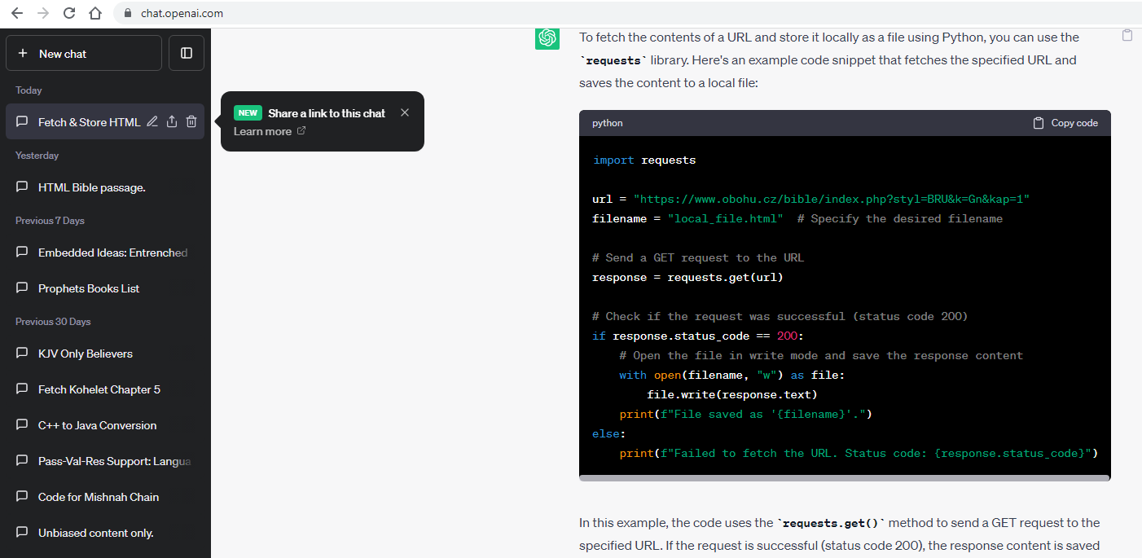
Task: Click the code block horizontal scrollbar
Action: coord(845,478)
